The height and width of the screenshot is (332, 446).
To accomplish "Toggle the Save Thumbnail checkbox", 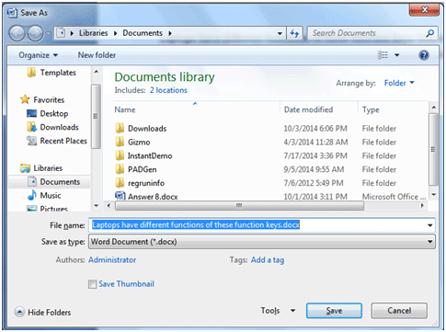I will coord(92,284).
